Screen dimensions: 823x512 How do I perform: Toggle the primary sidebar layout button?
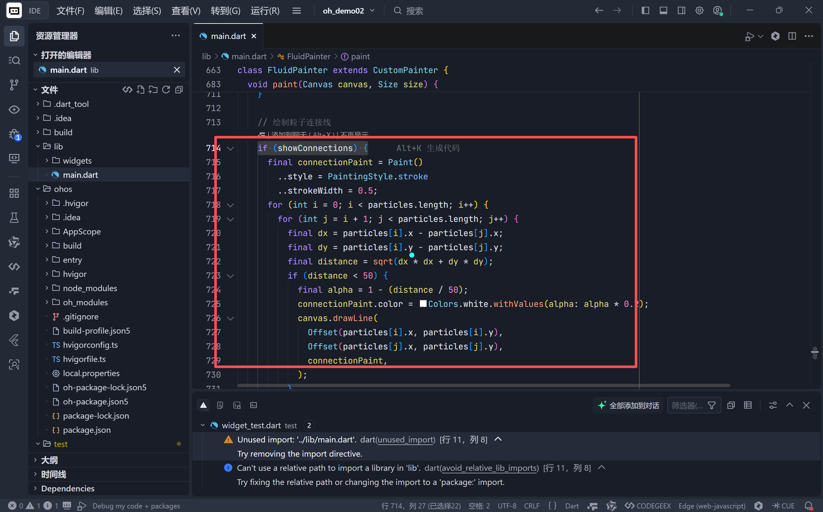645,11
